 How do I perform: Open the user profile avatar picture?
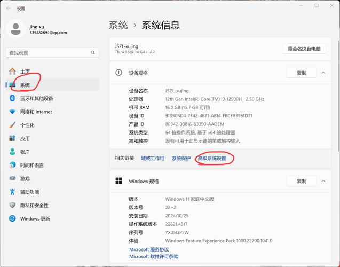(15, 29)
